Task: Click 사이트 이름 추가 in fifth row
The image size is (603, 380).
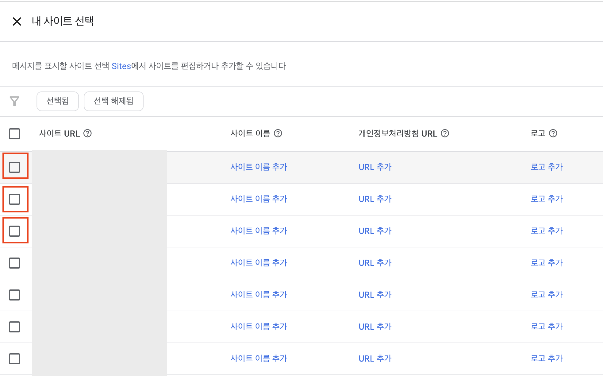Action: pyautogui.click(x=259, y=295)
